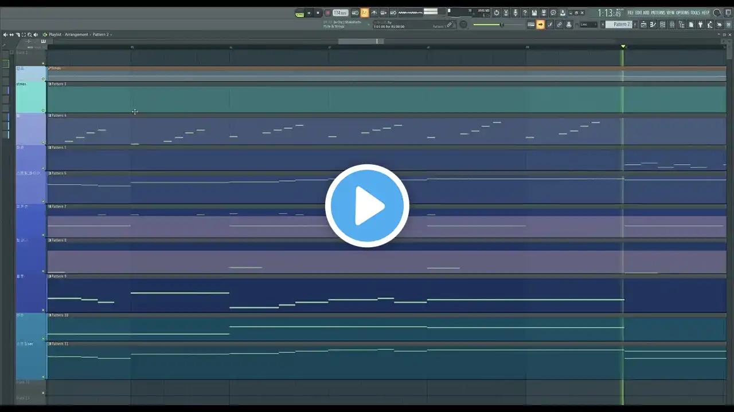The width and height of the screenshot is (734, 412).
Task: Click the stamp icon in second toolbar
Action: tap(568, 24)
